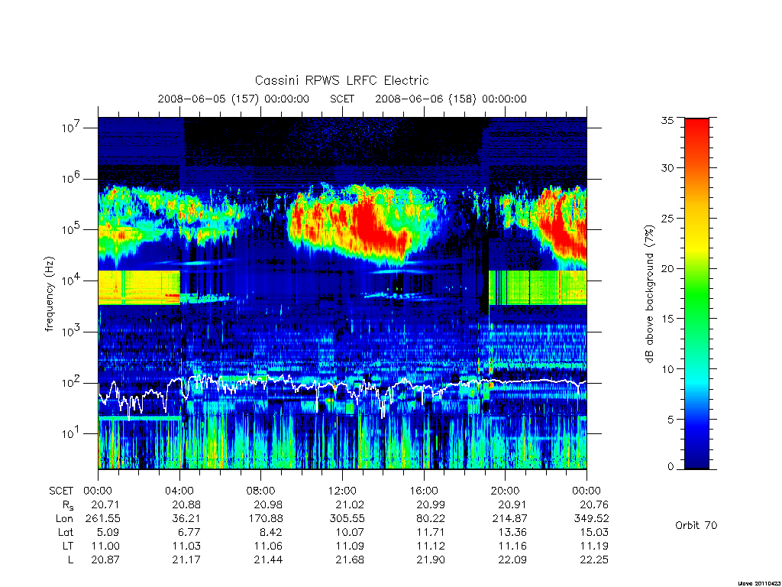Screen dimensions: 782x587
Task: Click the 'Rs' row label
Action: tap(68, 505)
